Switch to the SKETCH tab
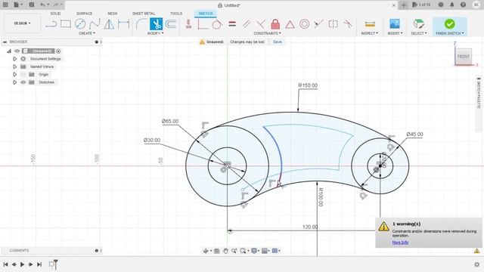The height and width of the screenshot is (272, 484). pos(205,14)
